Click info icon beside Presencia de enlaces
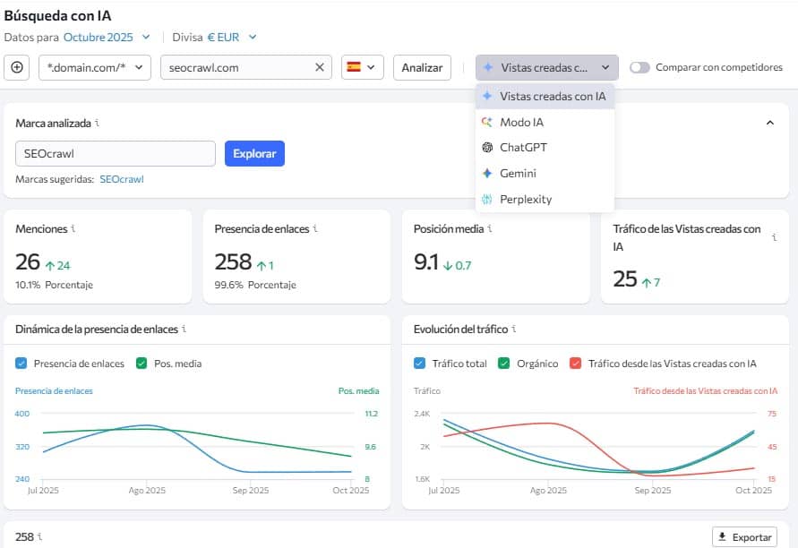This screenshot has width=798, height=548. coord(314,229)
